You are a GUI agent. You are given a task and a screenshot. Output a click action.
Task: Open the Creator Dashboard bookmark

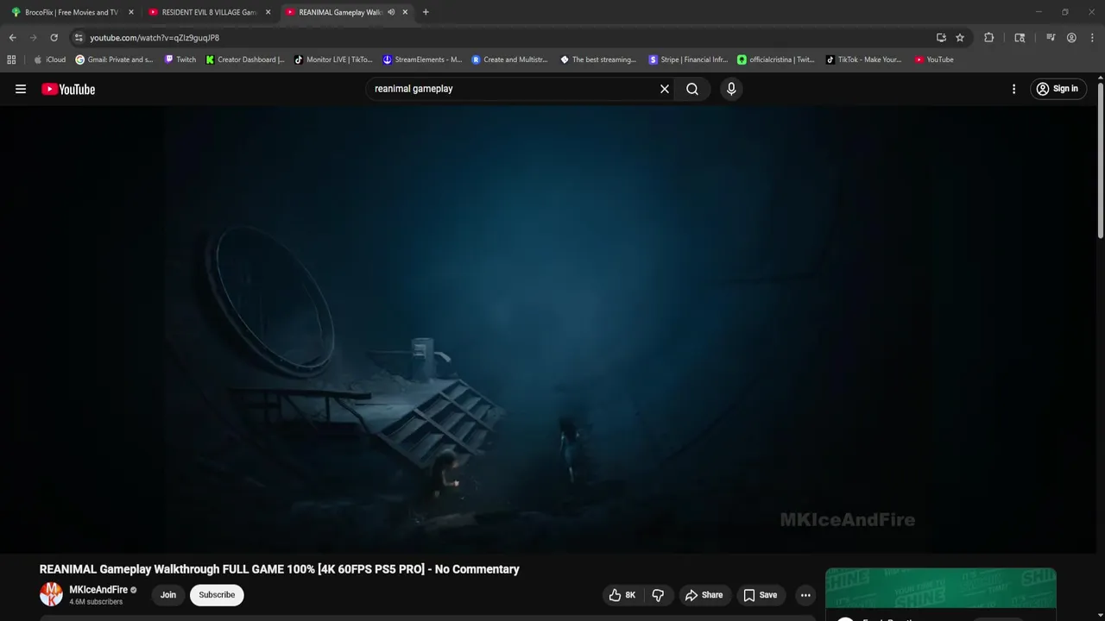(245, 60)
